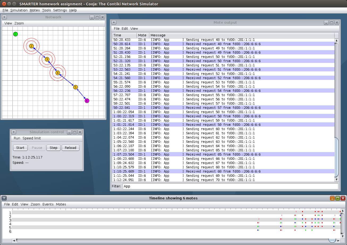
Task: Minimize the Network panel
Action: point(92,17)
